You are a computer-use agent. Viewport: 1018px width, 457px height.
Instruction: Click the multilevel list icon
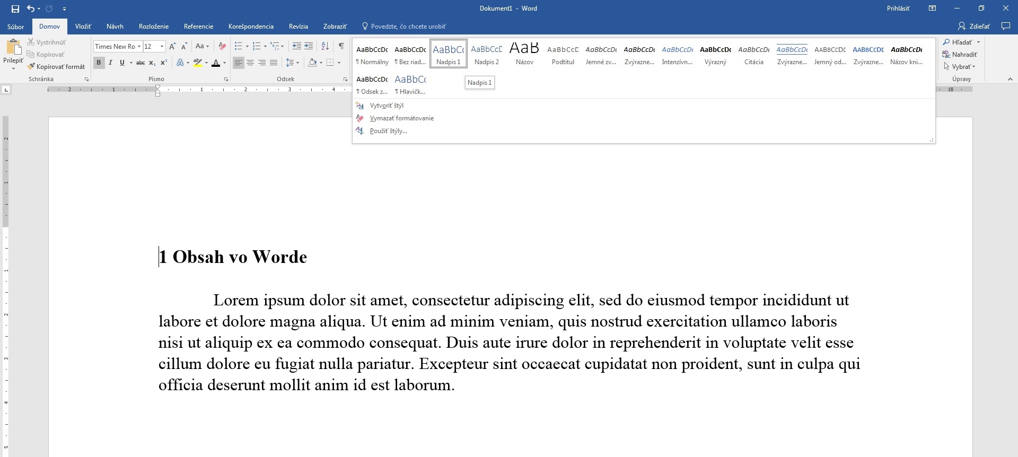tap(275, 46)
